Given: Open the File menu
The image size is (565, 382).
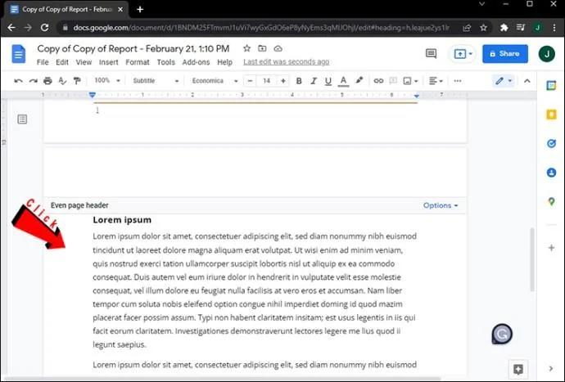Looking at the screenshot, I should point(43,62).
